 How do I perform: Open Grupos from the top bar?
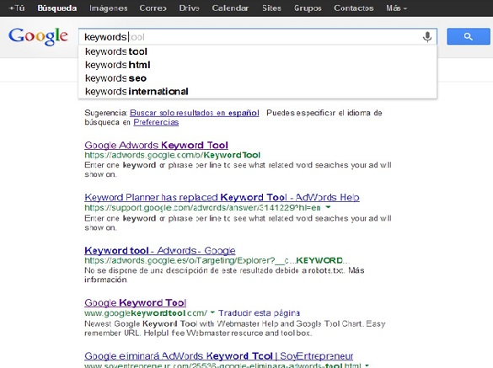click(308, 8)
